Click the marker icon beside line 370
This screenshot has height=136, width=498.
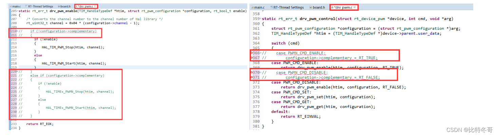coord(251,73)
